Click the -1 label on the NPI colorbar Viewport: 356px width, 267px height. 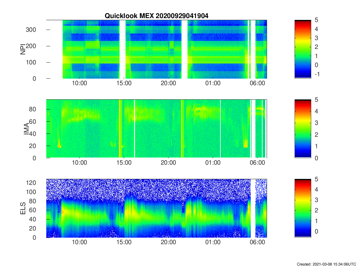tap(317, 74)
